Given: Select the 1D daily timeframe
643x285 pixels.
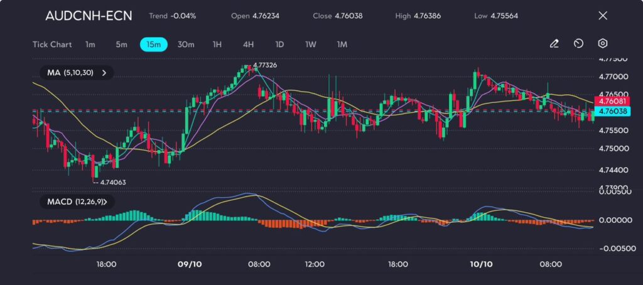Looking at the screenshot, I should coord(279,45).
